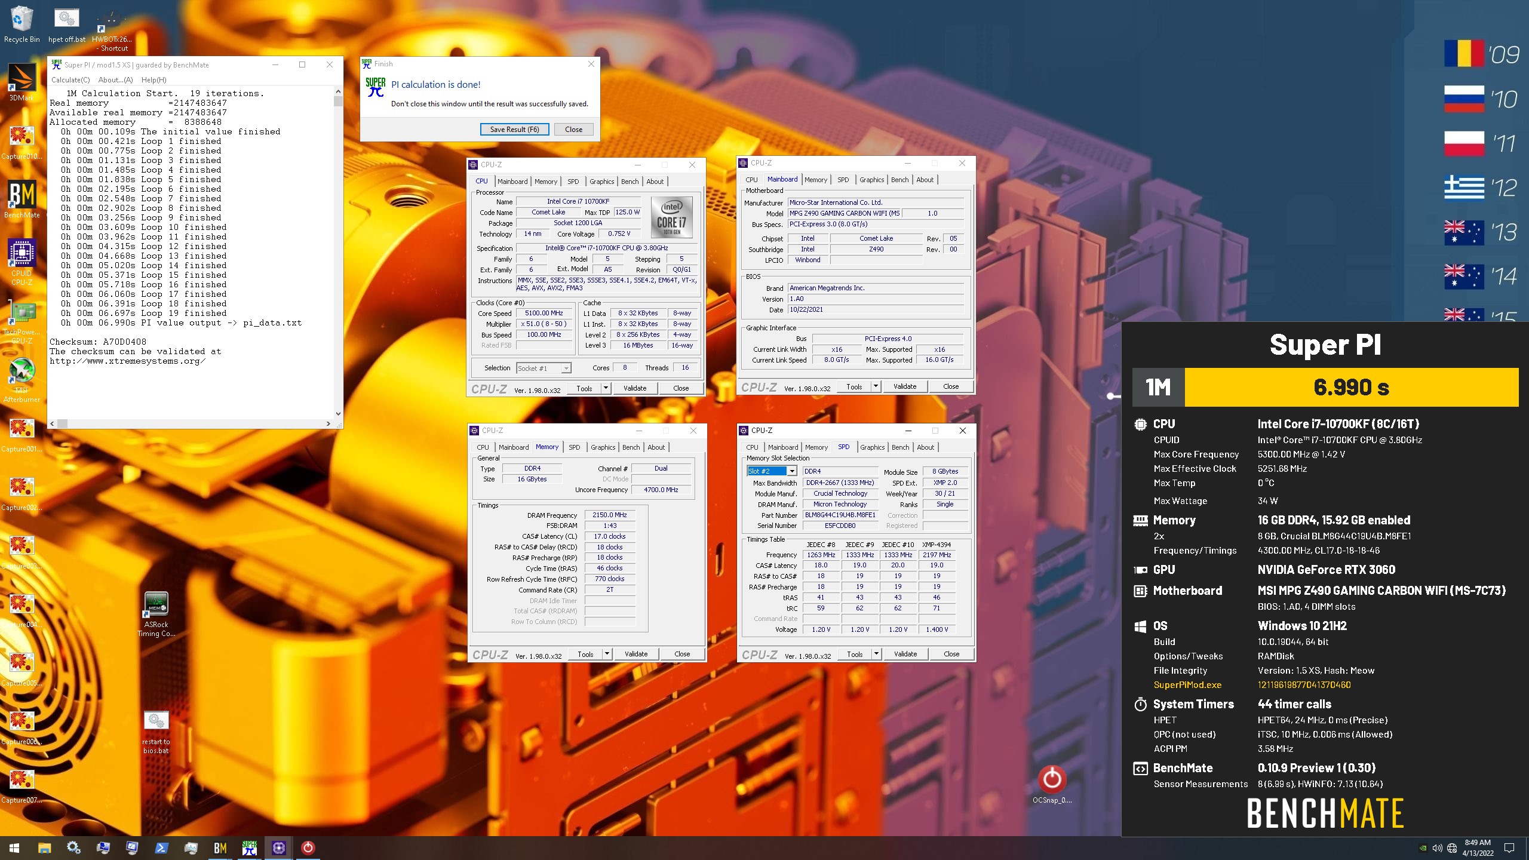Viewport: 1529px width, 860px height.
Task: Click the Checksum: A70D0408 line
Action: [x=98, y=342]
